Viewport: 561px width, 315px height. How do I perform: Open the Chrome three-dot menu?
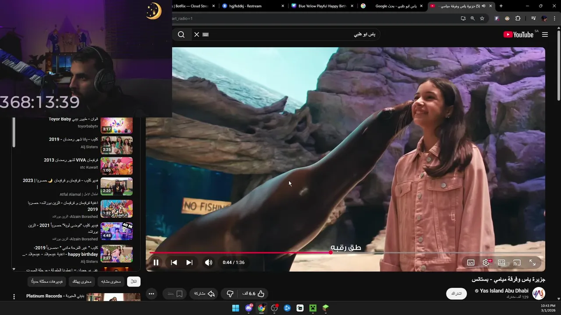(x=554, y=18)
